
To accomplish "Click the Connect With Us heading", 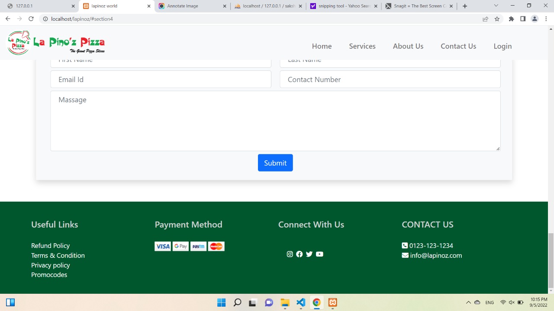I will point(311,225).
